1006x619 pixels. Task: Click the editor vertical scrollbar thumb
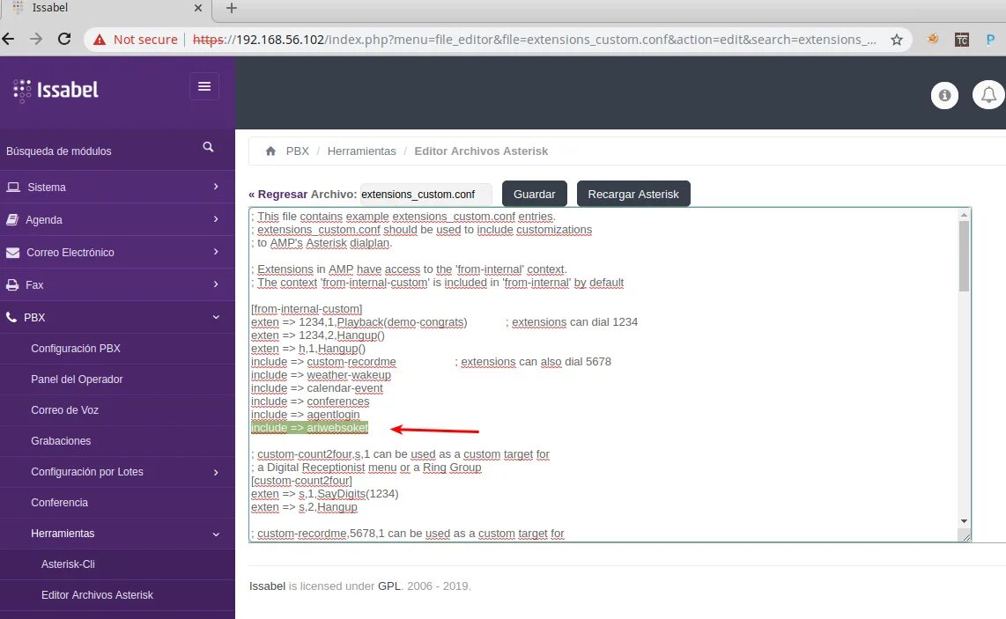click(x=964, y=256)
